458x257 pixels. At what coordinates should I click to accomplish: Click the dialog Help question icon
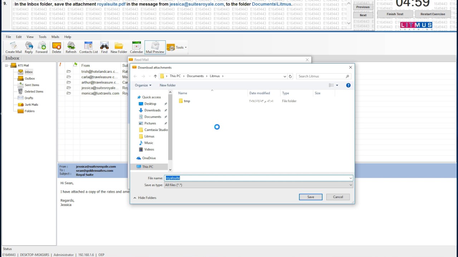pos(349,85)
